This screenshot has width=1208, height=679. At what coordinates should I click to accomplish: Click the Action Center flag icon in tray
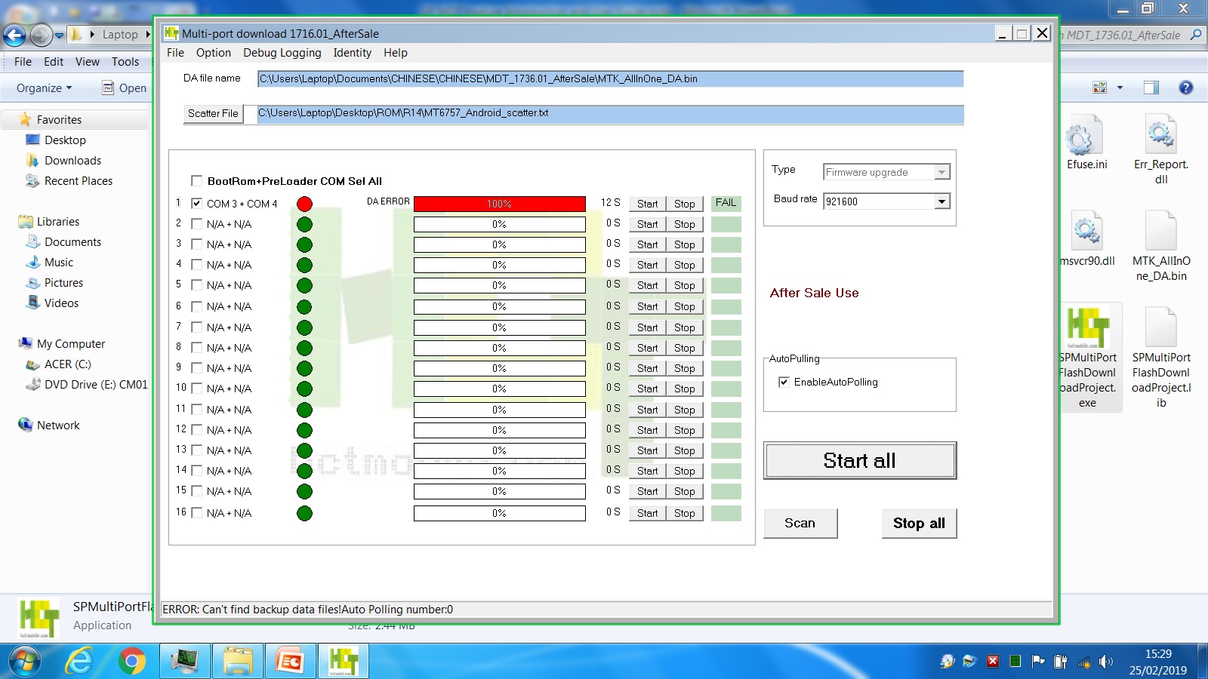tap(1038, 662)
